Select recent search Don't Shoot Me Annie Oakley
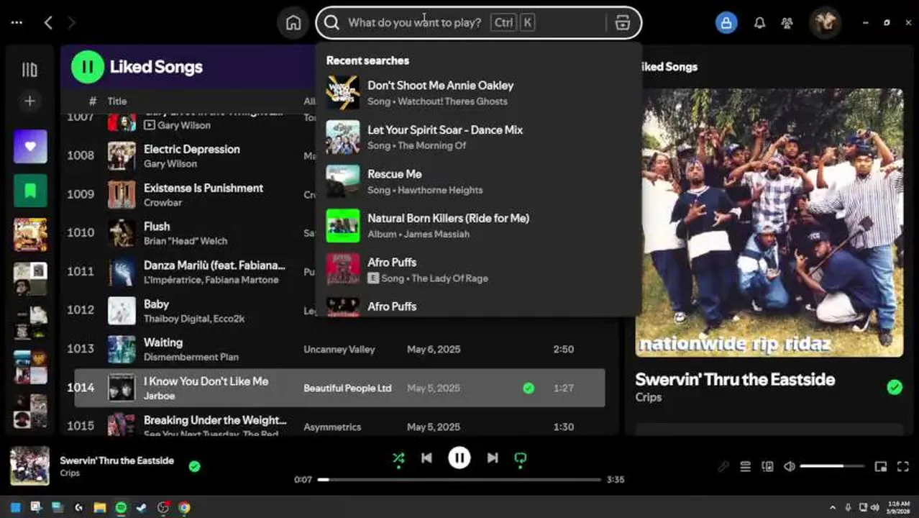 pos(478,93)
